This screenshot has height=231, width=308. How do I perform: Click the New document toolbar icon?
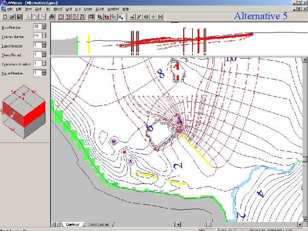tap(5, 17)
